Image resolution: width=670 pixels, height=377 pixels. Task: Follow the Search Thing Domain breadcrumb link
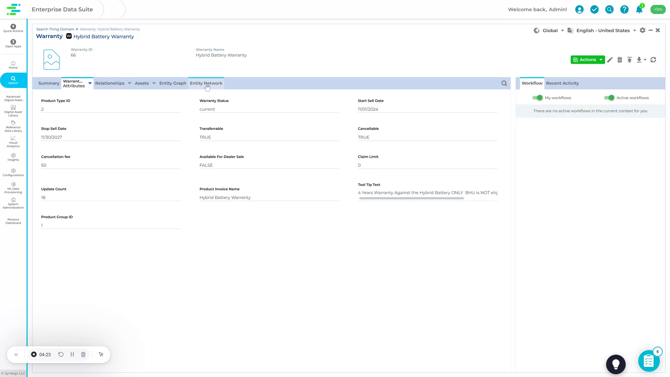(x=55, y=29)
